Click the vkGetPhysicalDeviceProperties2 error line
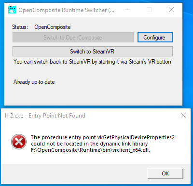Image resolution: width=193 pixels, height=186 pixels. pos(103,137)
